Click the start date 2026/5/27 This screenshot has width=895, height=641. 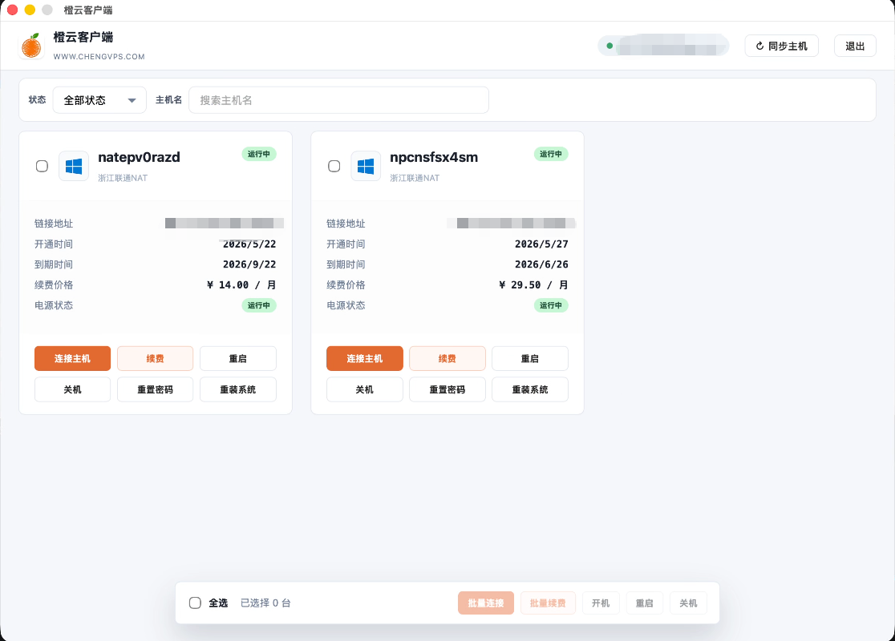click(x=541, y=244)
